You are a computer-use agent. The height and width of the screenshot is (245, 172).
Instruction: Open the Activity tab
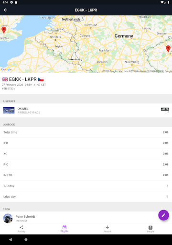pyautogui.click(x=21, y=229)
